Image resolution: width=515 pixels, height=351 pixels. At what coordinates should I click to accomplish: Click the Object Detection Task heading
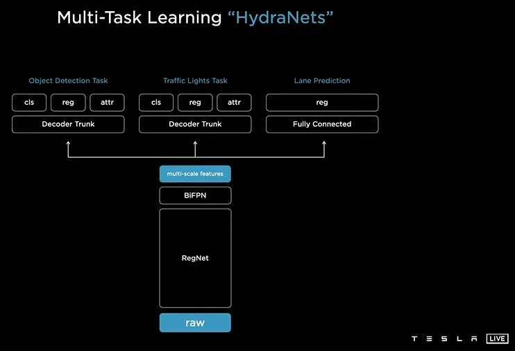pos(68,80)
